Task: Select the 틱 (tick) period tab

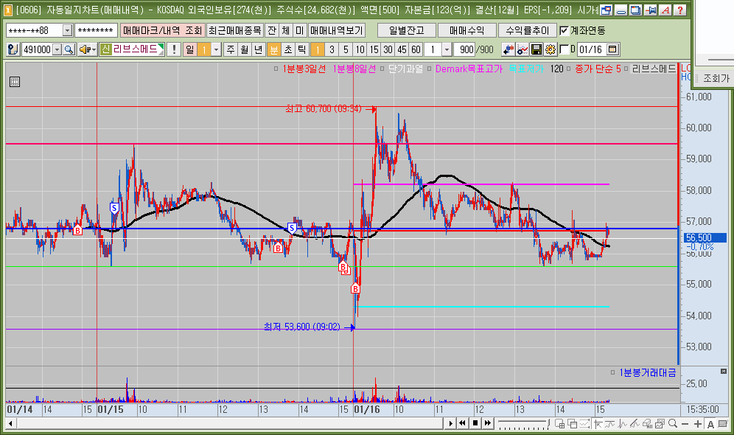Action: tap(302, 49)
